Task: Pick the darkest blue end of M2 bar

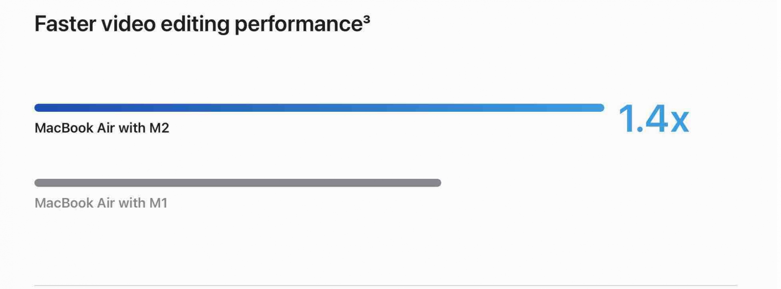Action: (39, 108)
